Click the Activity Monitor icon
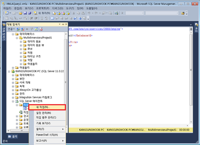 point(116,13)
